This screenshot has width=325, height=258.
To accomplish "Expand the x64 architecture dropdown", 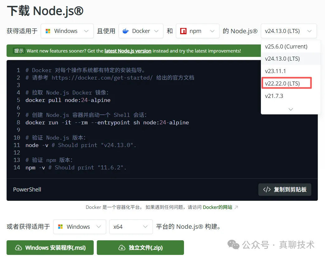I will point(131,227).
